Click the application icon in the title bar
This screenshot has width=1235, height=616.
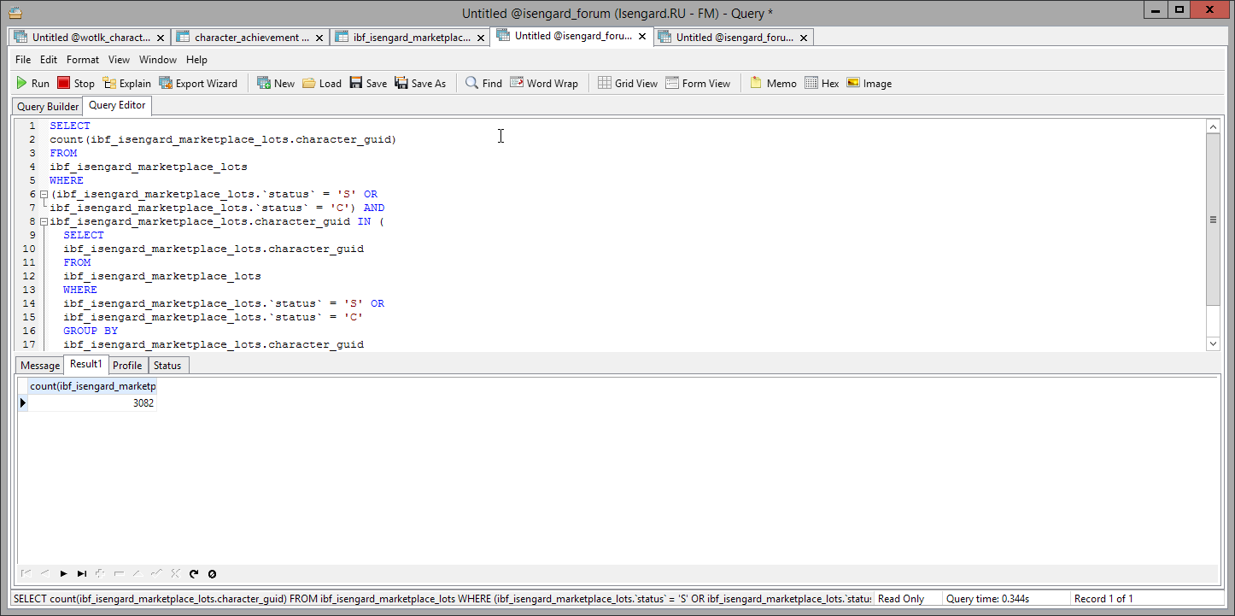coord(15,12)
